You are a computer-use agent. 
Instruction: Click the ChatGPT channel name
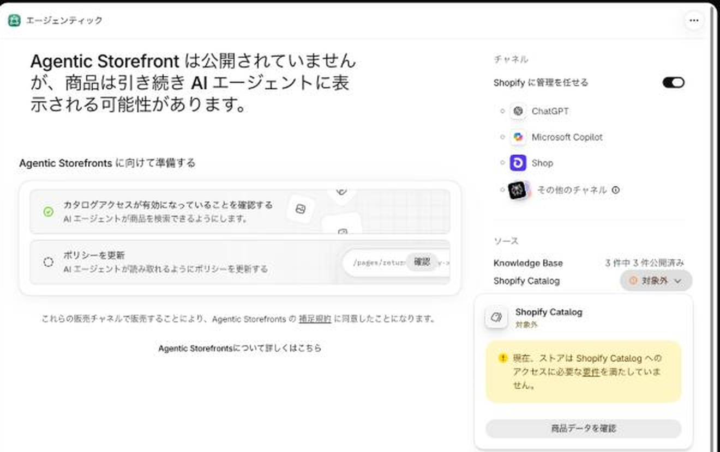pos(550,111)
